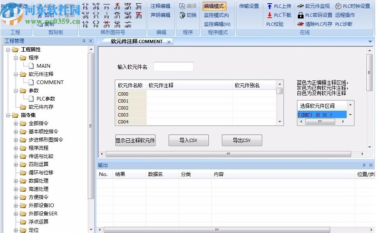Pin the 输出 output panel
This screenshot has width=377, height=233.
(x=364, y=165)
